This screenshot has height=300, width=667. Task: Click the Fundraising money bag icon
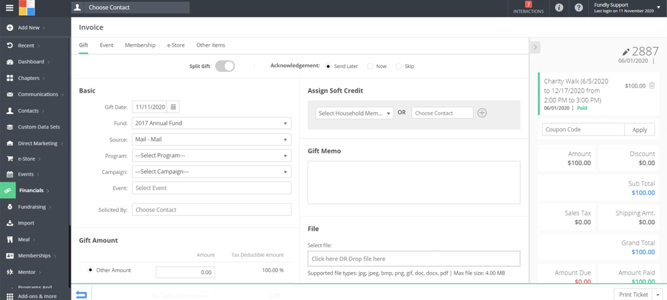pyautogui.click(x=10, y=207)
